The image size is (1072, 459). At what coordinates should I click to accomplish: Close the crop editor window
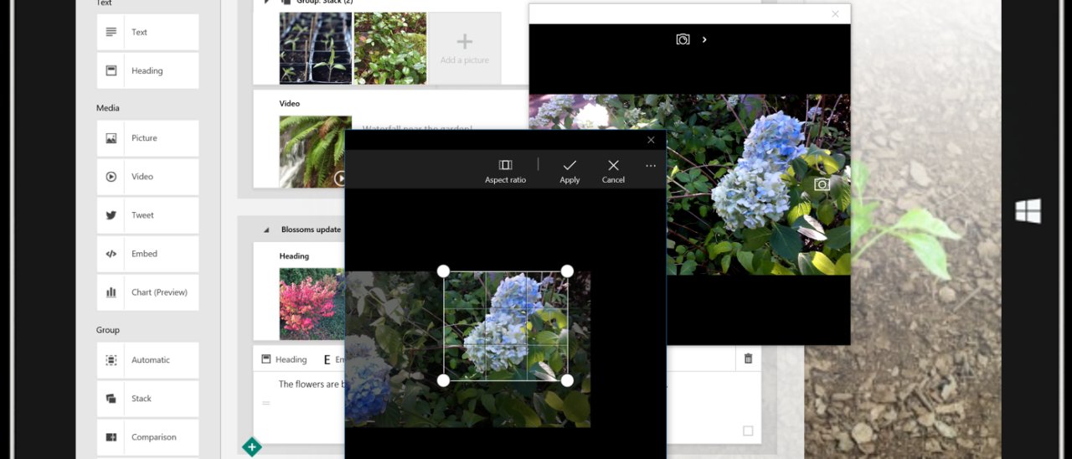[x=651, y=140]
